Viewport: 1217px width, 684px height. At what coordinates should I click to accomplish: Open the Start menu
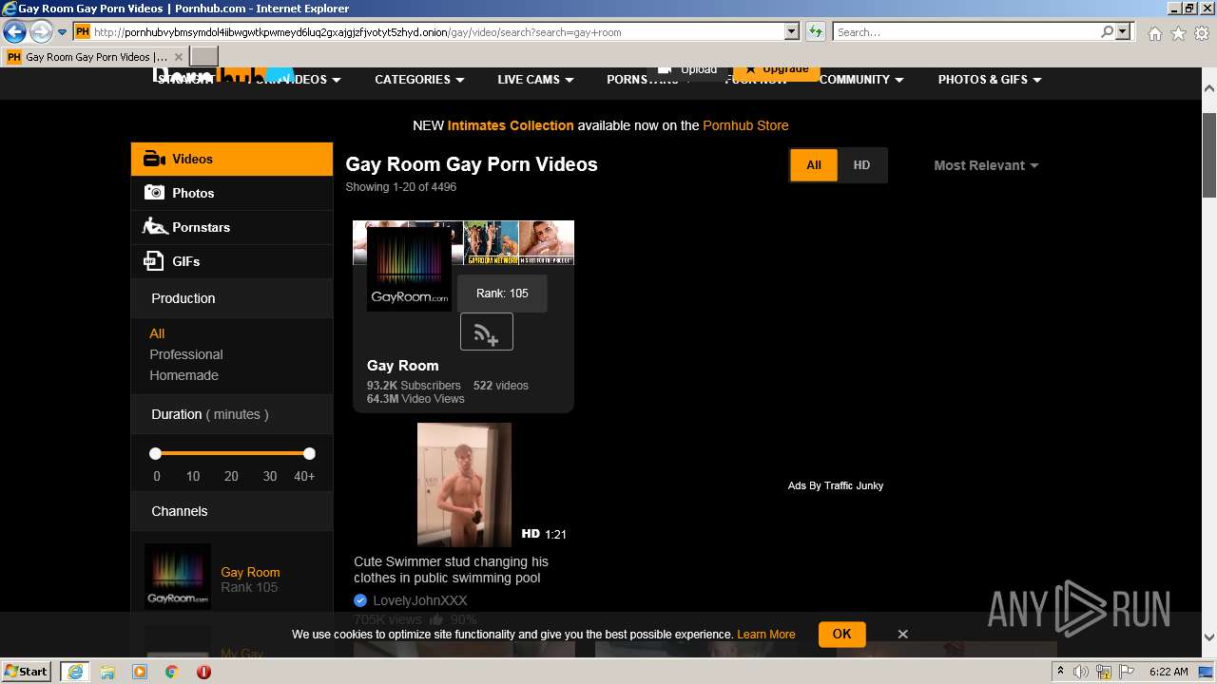pyautogui.click(x=27, y=671)
